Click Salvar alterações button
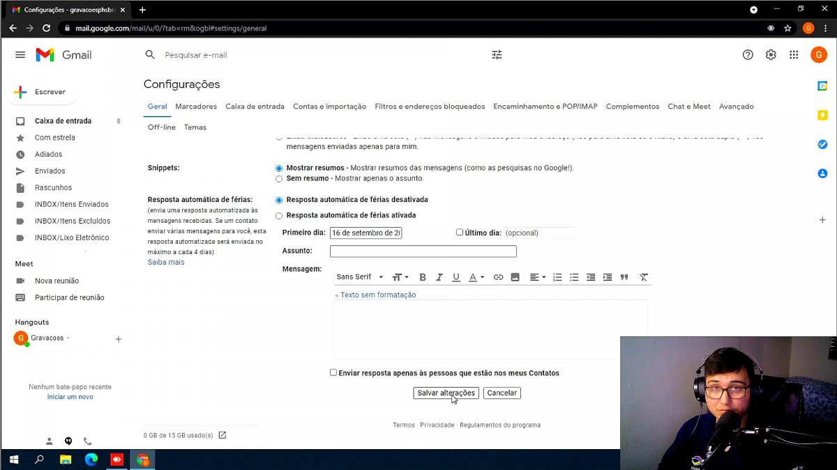This screenshot has width=837, height=470. point(446,393)
